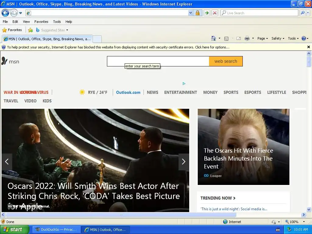Click the Live Search magnifier button

pyautogui.click(x=303, y=13)
